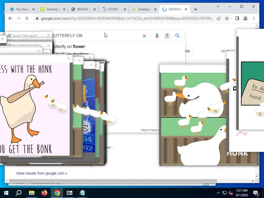
Task: Select Chrome in the taskbar
Action: click(x=57, y=193)
